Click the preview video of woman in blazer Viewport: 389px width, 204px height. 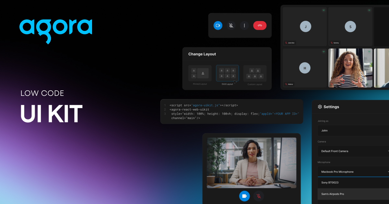pos(252,163)
